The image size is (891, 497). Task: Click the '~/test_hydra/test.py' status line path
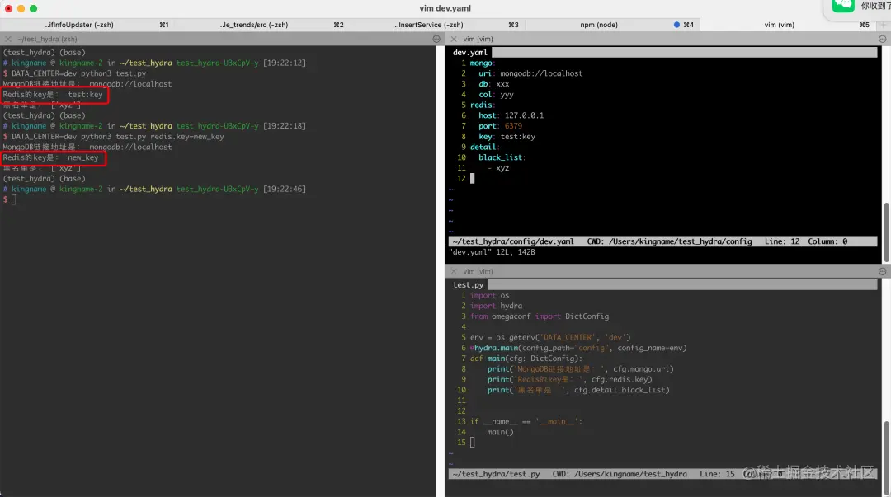click(x=496, y=474)
